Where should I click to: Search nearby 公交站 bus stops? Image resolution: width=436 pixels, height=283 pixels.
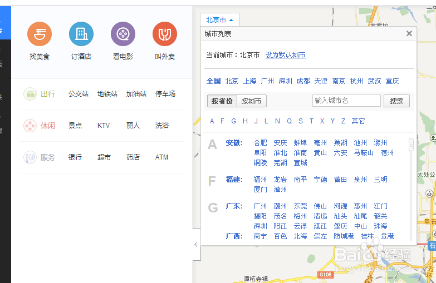tap(79, 94)
